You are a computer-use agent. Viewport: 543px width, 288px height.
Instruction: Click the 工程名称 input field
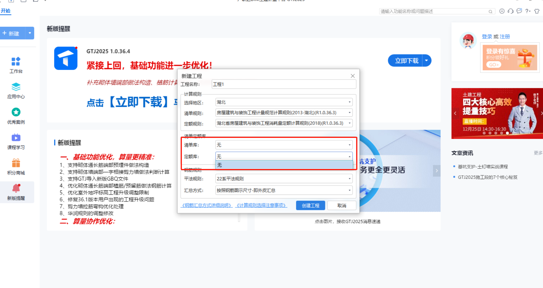click(284, 84)
